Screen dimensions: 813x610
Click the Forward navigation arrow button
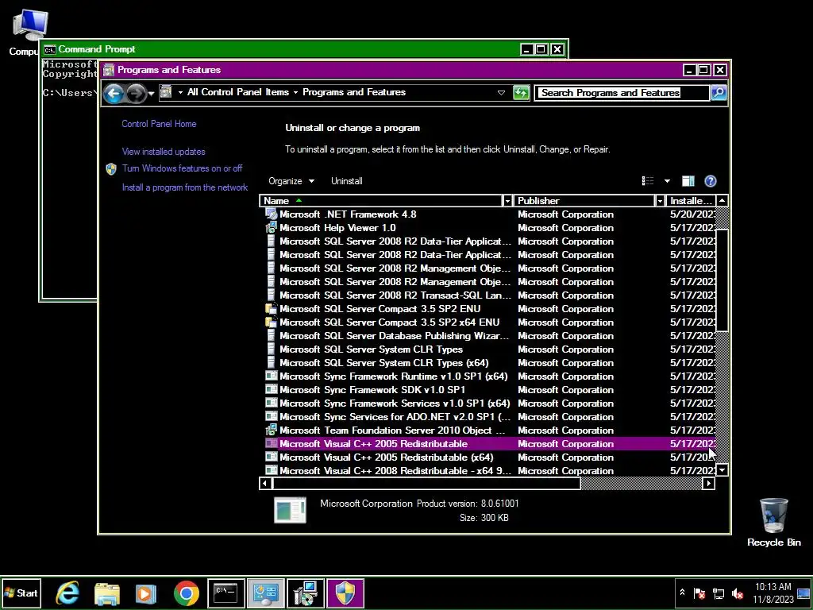(136, 94)
